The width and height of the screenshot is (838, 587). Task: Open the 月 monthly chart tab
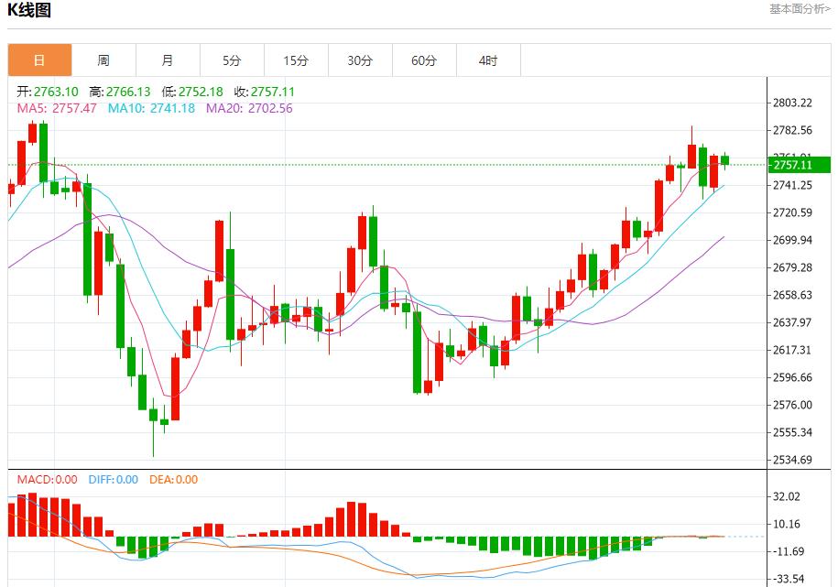[168, 60]
